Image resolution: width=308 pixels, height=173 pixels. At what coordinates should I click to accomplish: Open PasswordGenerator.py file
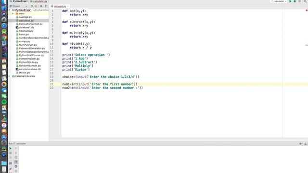32,48
